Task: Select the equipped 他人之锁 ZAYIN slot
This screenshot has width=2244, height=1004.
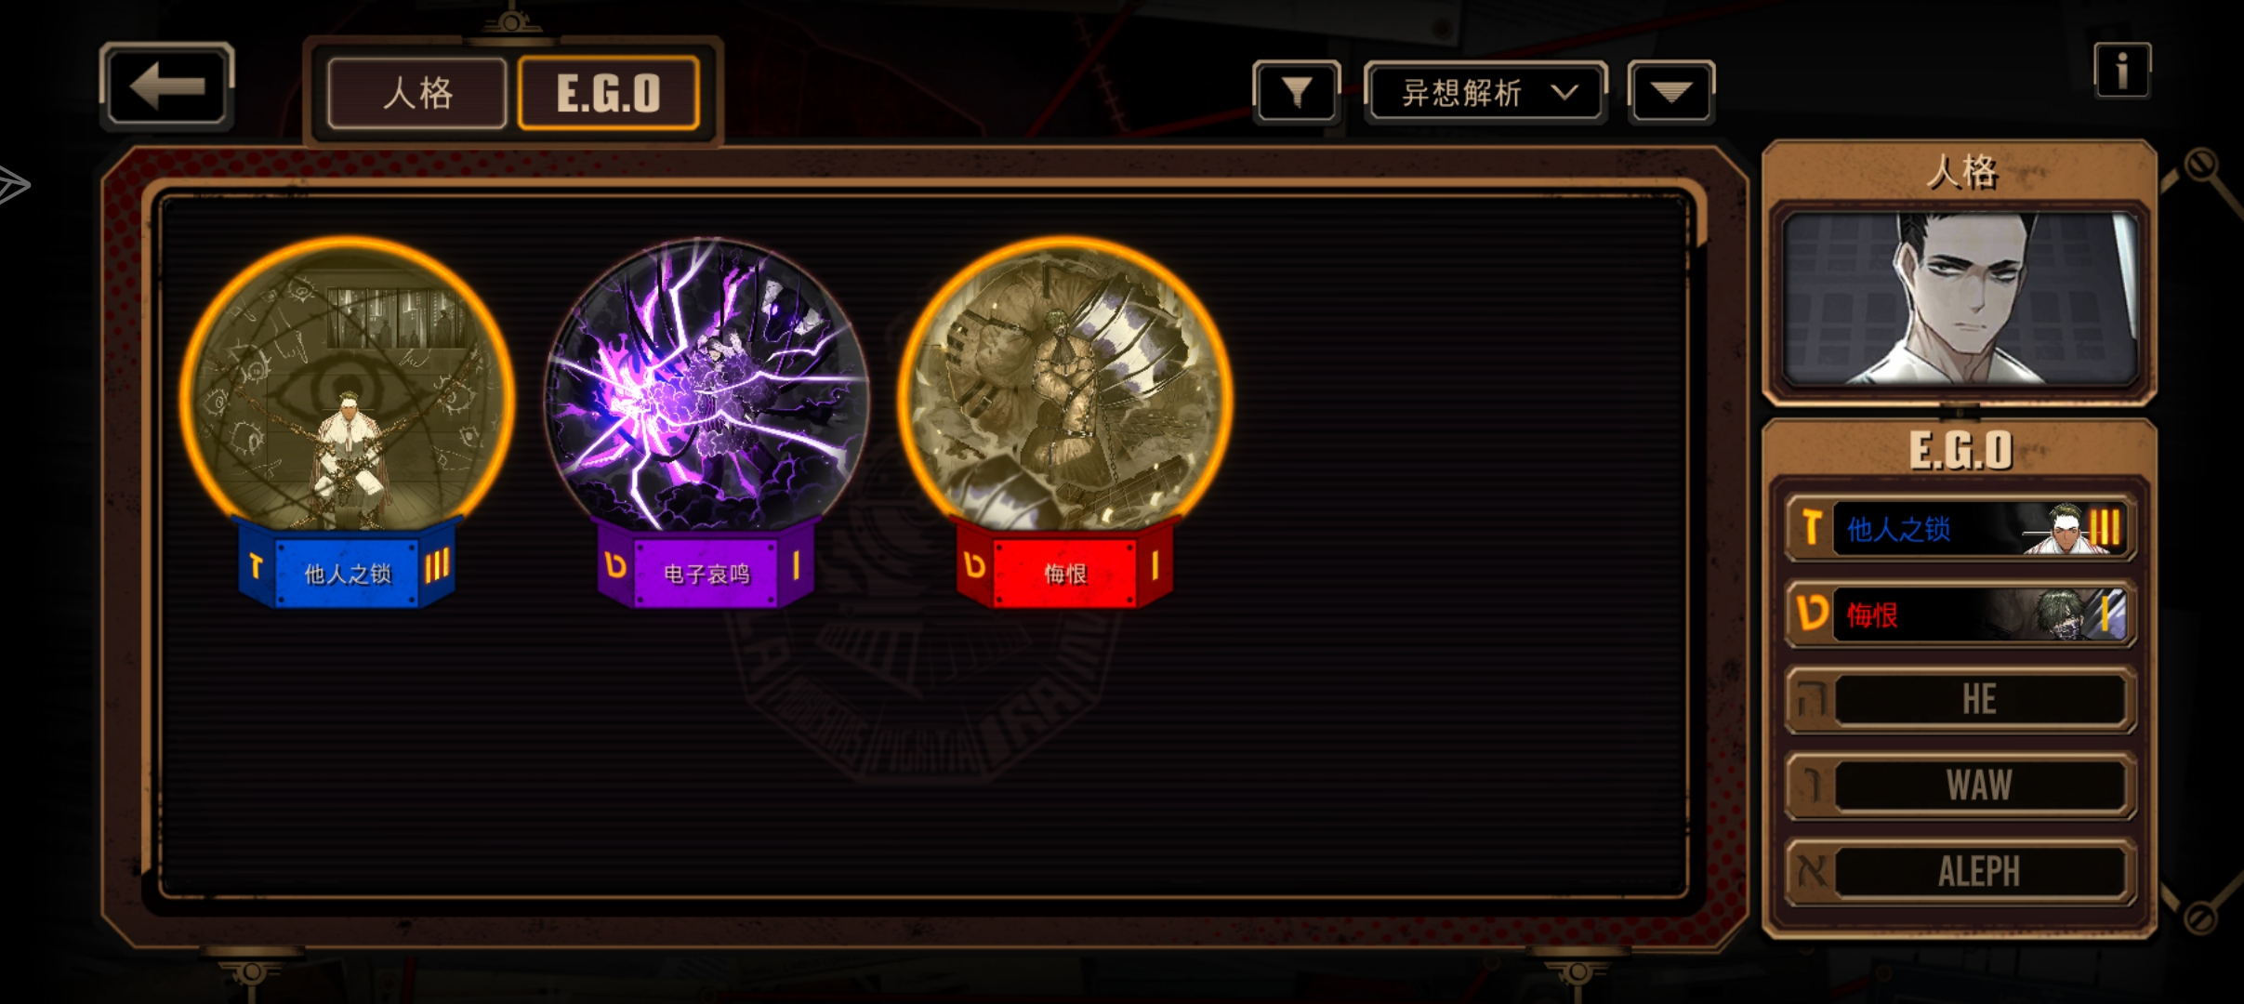Action: (x=1960, y=528)
